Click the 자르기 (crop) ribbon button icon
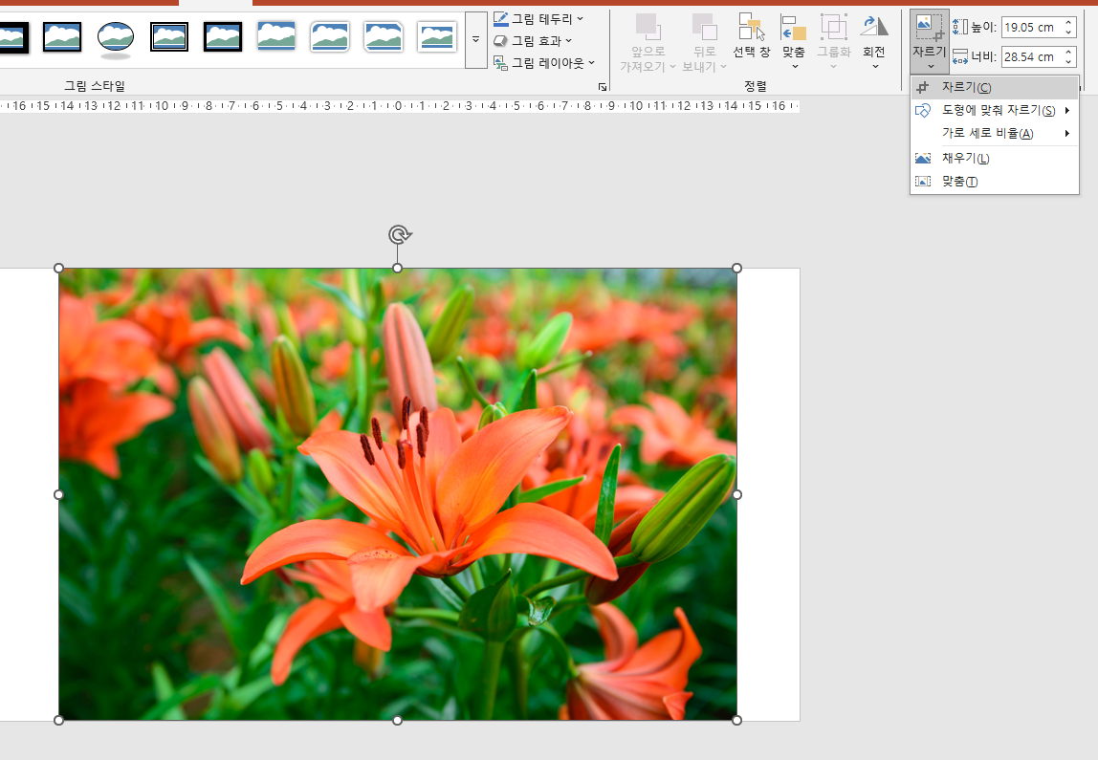Image resolution: width=1098 pixels, height=760 pixels. coord(930,28)
